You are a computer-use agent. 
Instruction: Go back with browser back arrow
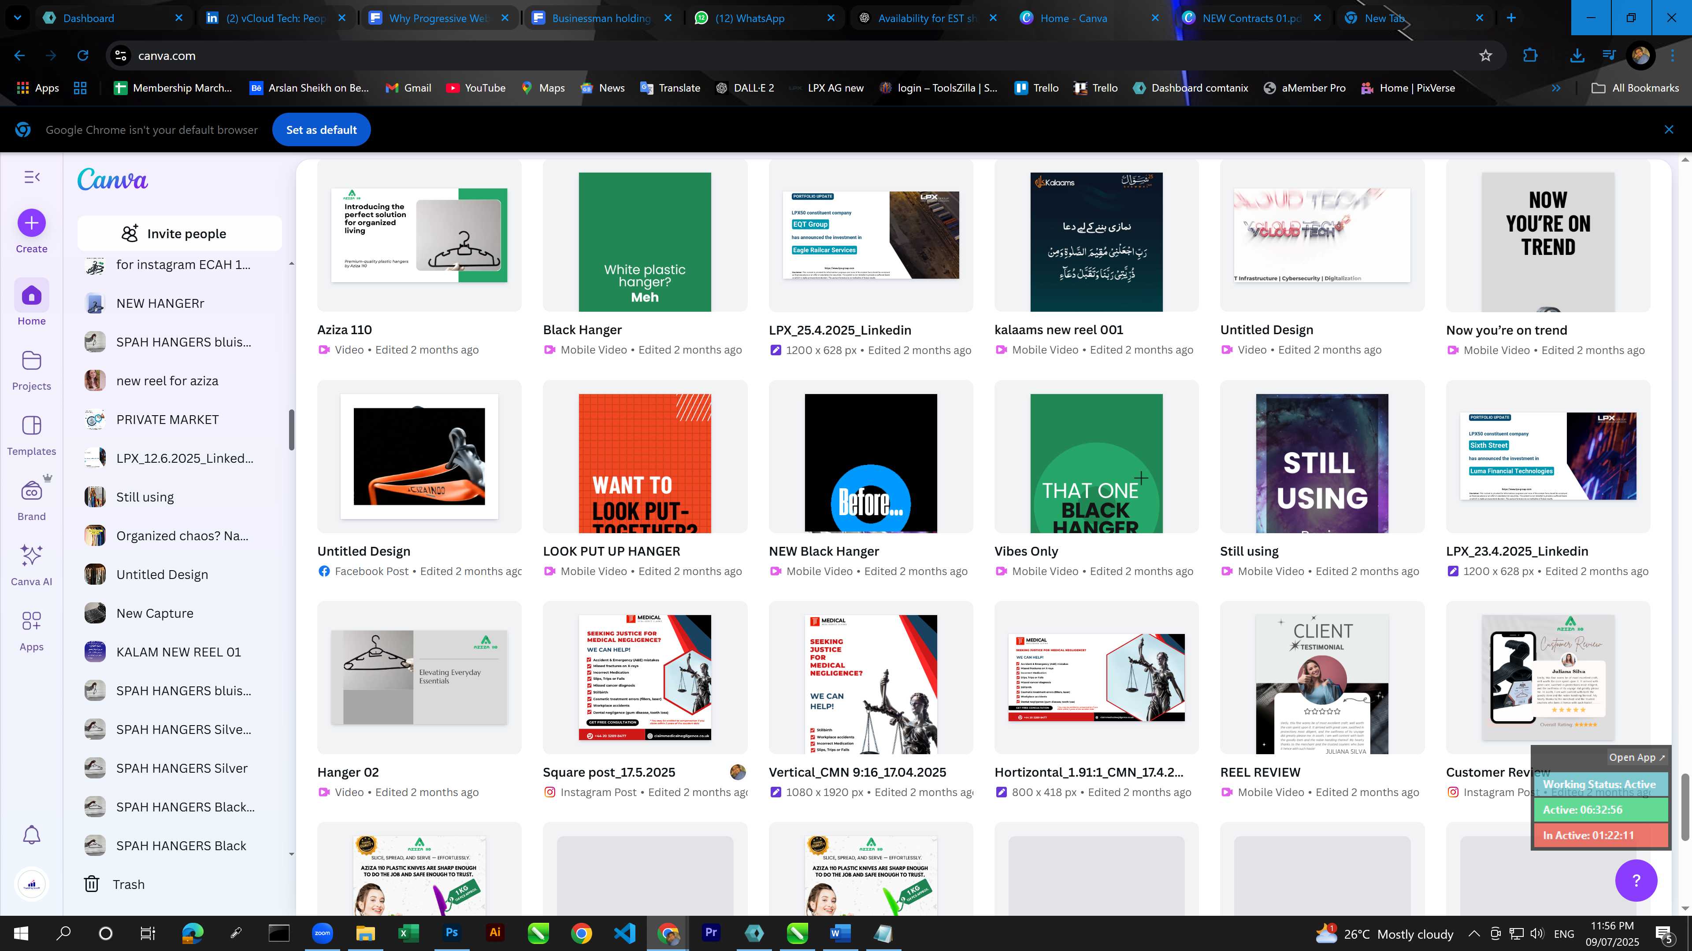(x=20, y=56)
